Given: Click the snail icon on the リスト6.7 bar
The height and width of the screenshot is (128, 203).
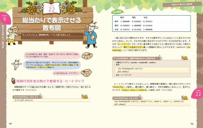Looking at the screenshot, I should pos(84,96).
